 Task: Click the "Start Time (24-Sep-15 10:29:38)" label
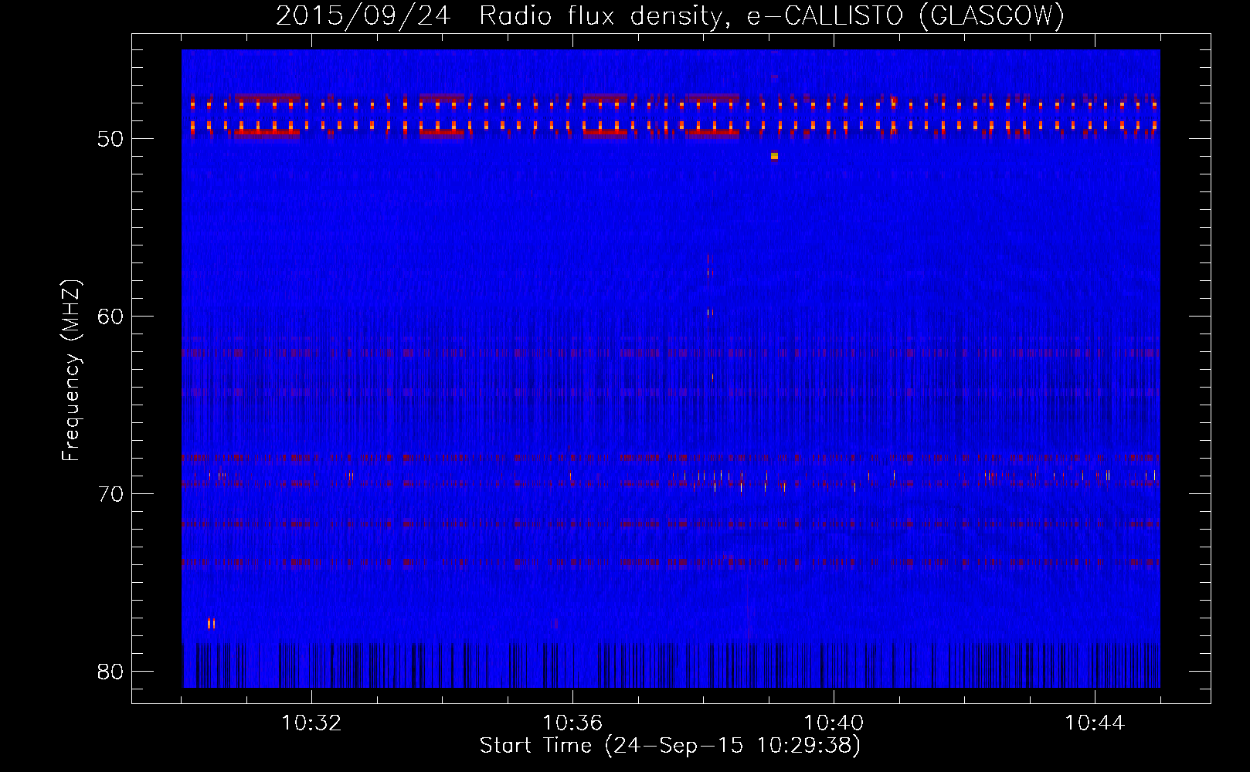670,746
